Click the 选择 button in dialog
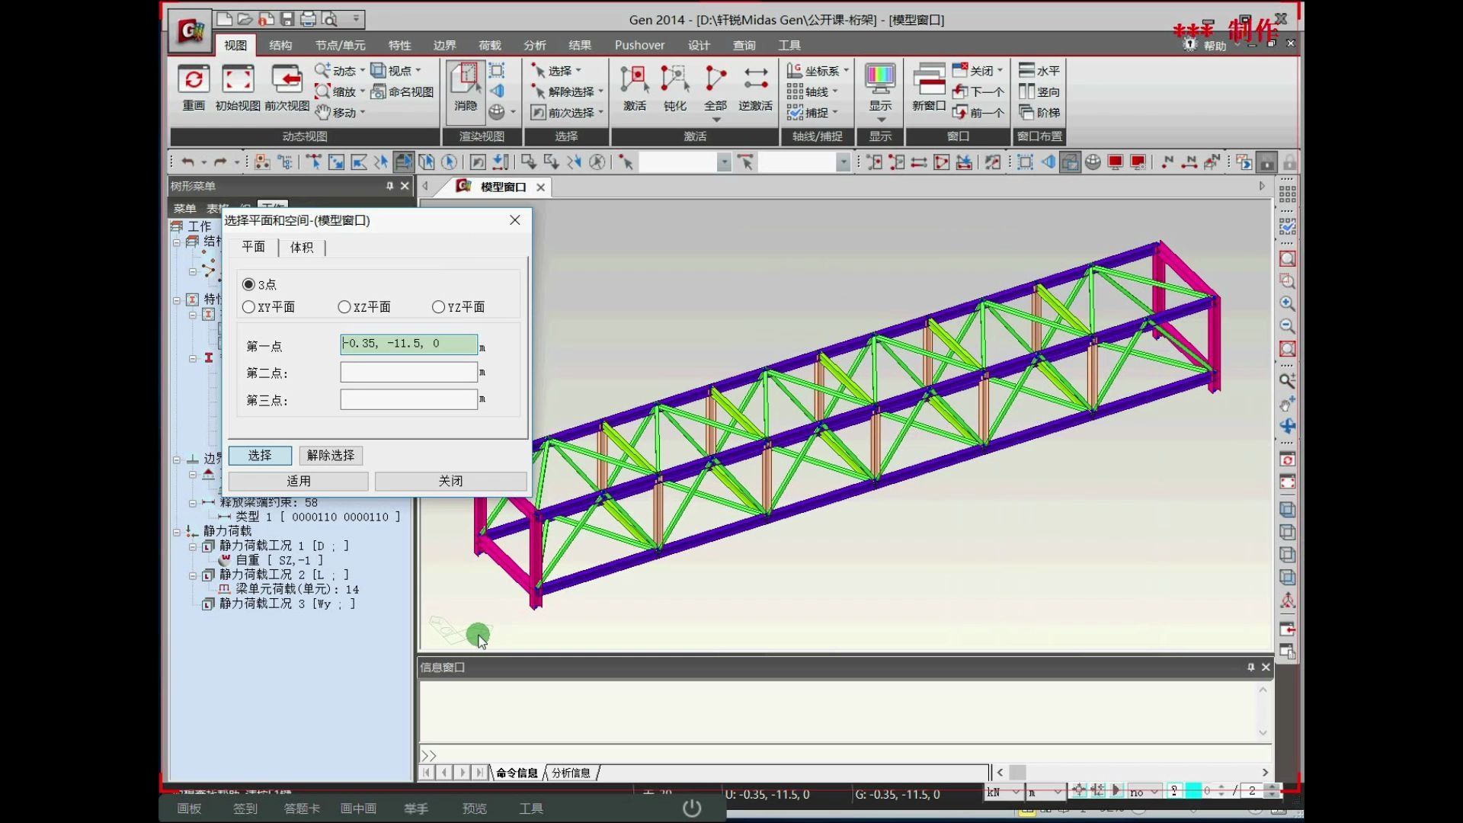Viewport: 1463px width, 823px height. 259,454
